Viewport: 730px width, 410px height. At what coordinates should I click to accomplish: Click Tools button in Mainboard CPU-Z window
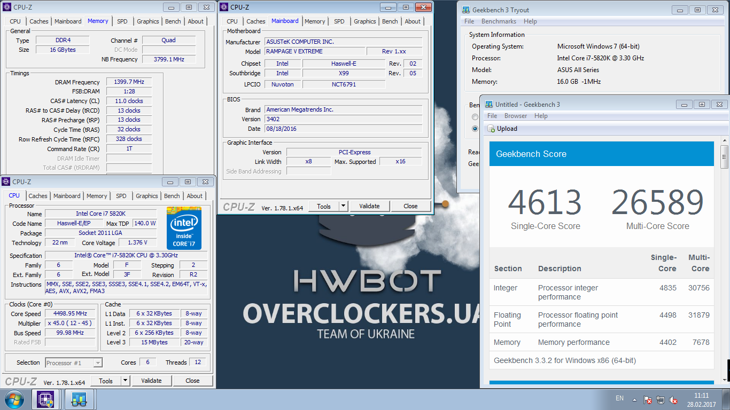pos(324,206)
